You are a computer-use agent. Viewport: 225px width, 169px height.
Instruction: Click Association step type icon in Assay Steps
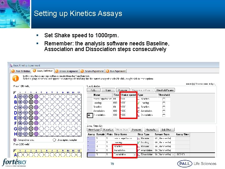coord(139,151)
